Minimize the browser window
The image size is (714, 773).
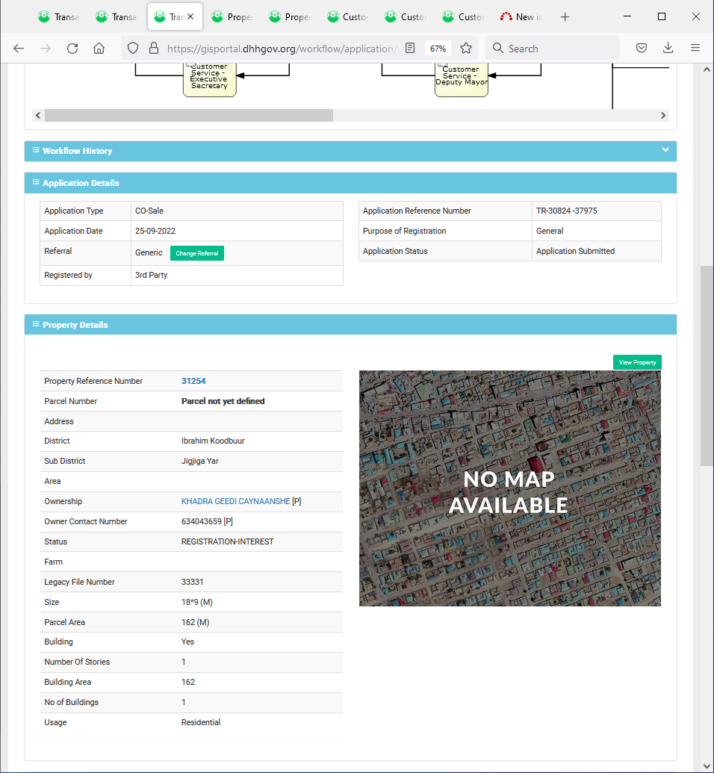tap(627, 16)
